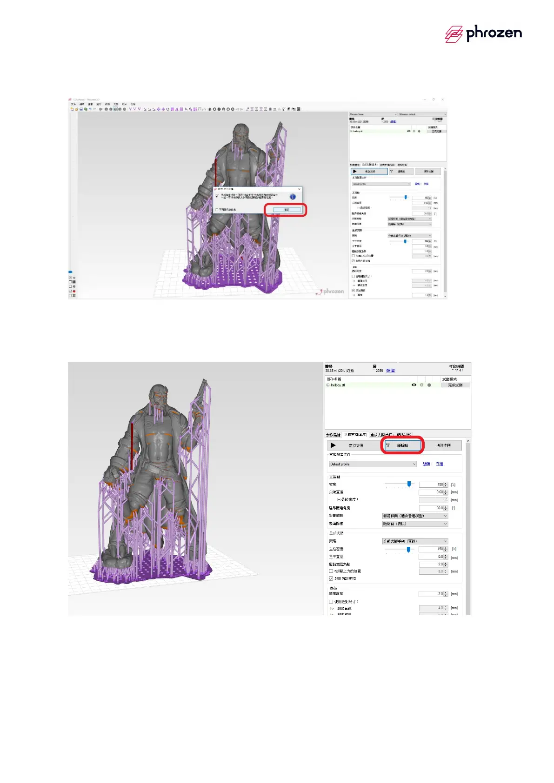This screenshot has width=554, height=783.
Task: Switch to the 對象屬性 tab in enlarged panel
Action: (x=333, y=435)
